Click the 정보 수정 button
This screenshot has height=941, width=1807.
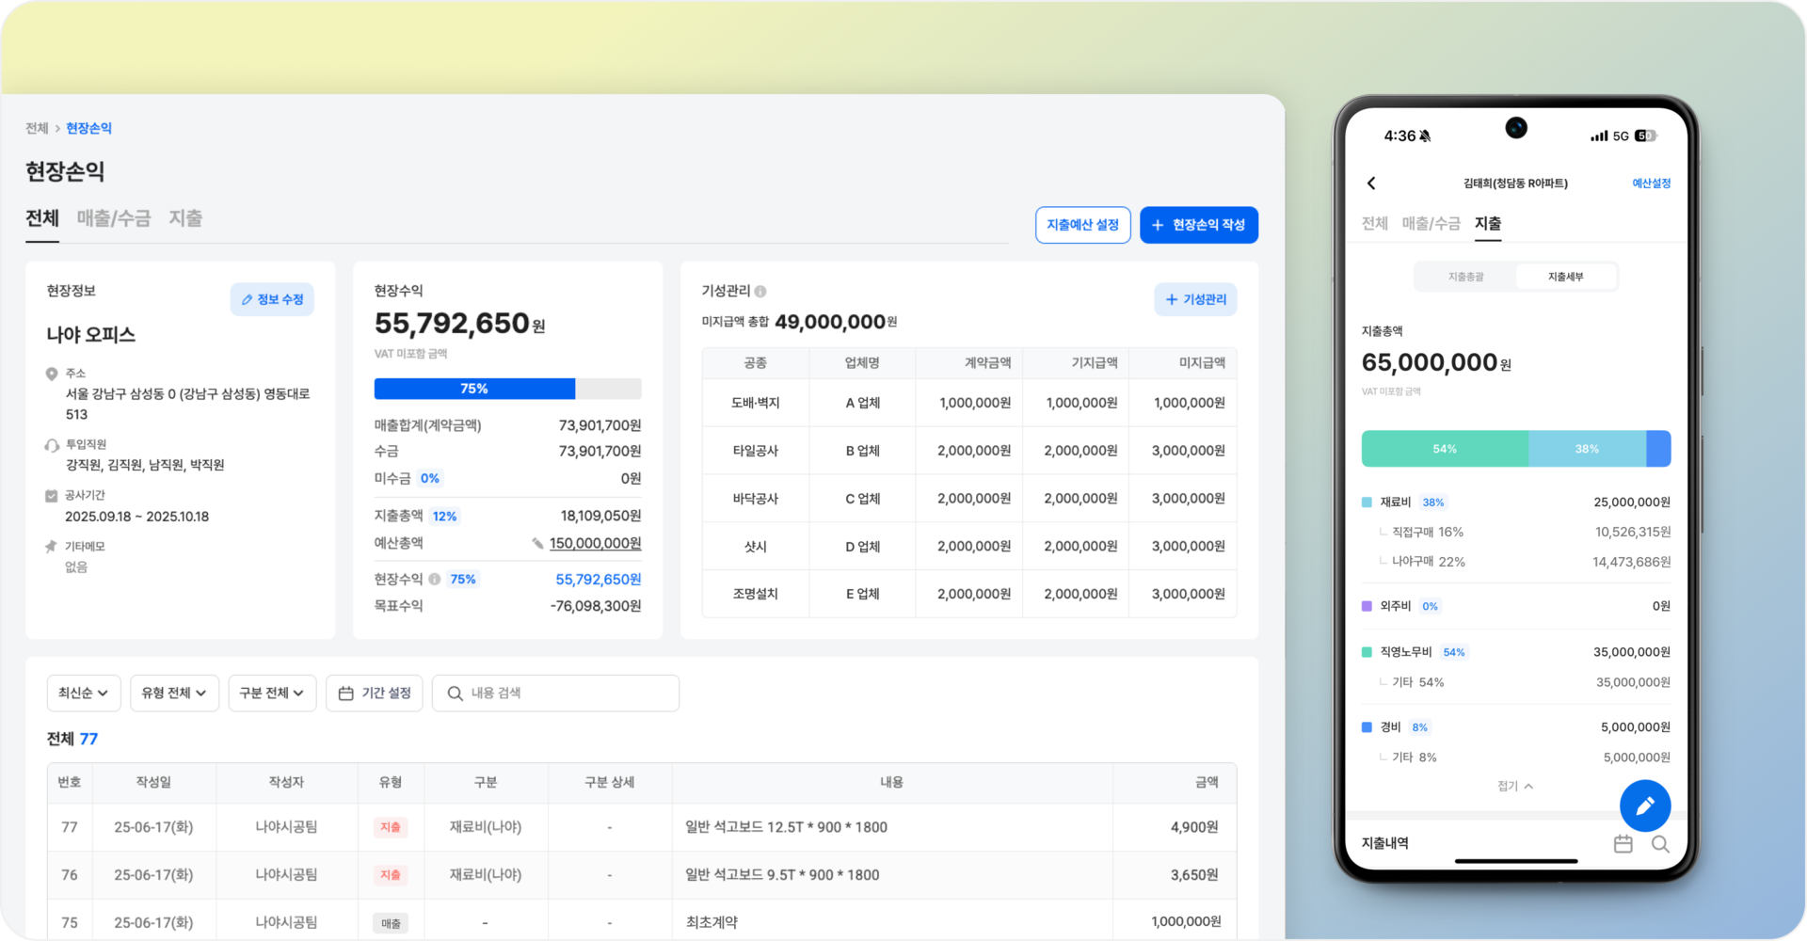click(x=272, y=299)
